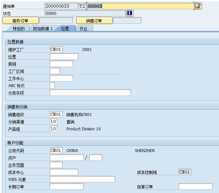Screen dimensions: 219x193
Task: Click the text CHINA
Action: coord(72,151)
